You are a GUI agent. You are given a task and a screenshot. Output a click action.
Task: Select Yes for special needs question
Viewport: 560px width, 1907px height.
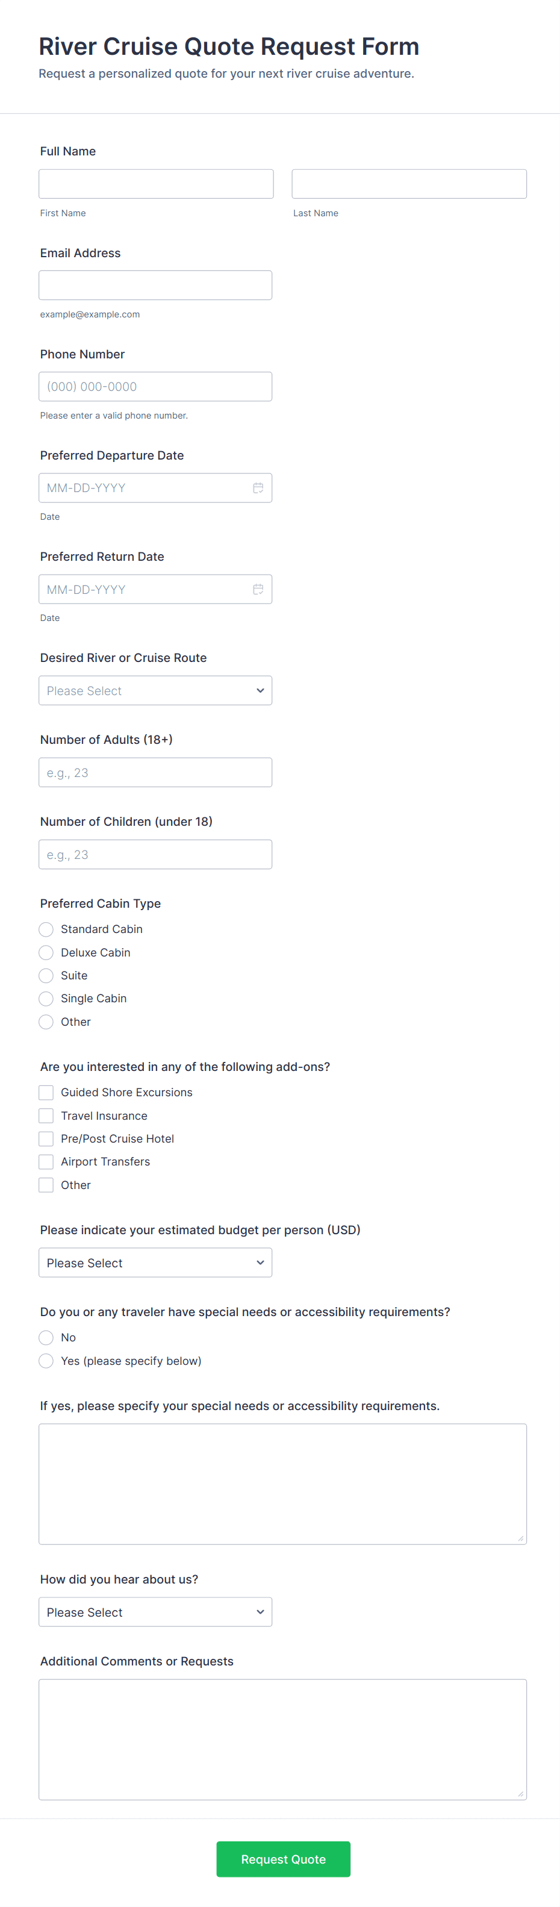click(46, 1361)
